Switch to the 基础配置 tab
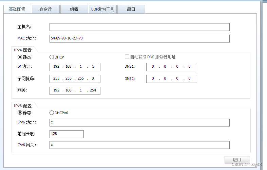Image resolution: width=267 pixels, height=170 pixels. [17, 9]
